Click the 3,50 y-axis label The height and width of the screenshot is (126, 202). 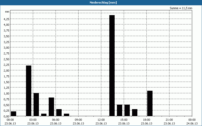click(x=7, y=36)
